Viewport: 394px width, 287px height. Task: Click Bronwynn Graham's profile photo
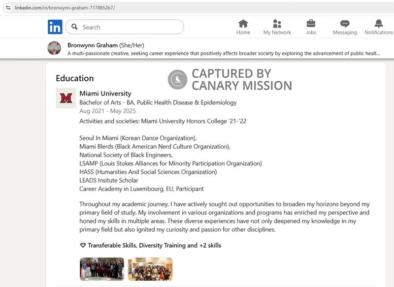54,48
